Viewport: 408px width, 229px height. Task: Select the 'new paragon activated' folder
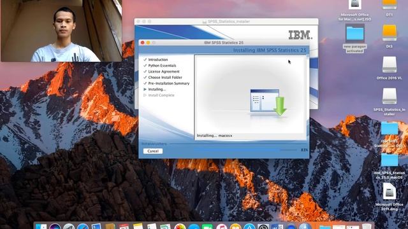point(354,39)
